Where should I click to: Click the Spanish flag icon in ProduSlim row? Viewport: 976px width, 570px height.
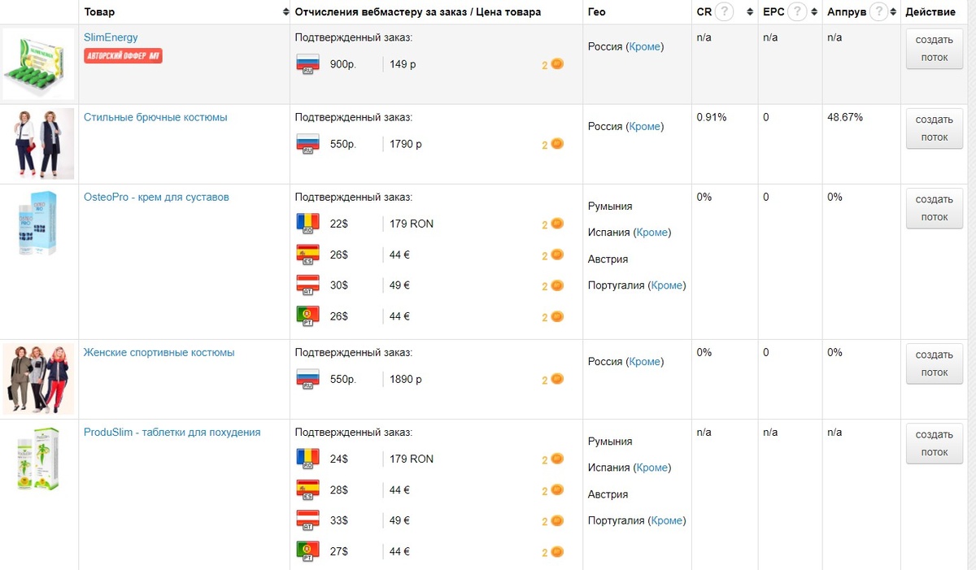tap(308, 490)
